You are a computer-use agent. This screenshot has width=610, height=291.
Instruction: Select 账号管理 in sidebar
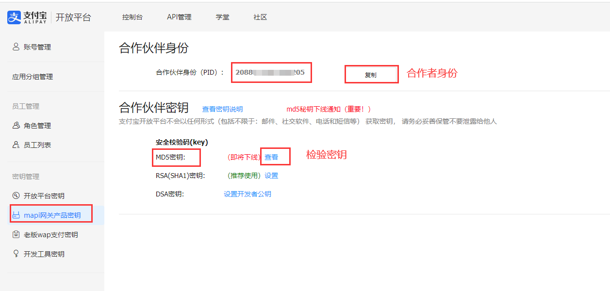tap(37, 47)
